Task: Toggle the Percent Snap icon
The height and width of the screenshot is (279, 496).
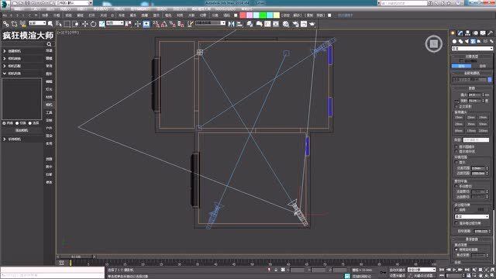Action: [x=172, y=24]
